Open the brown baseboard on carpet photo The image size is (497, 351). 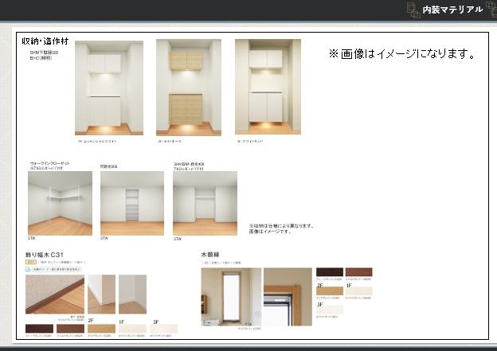coord(55,294)
